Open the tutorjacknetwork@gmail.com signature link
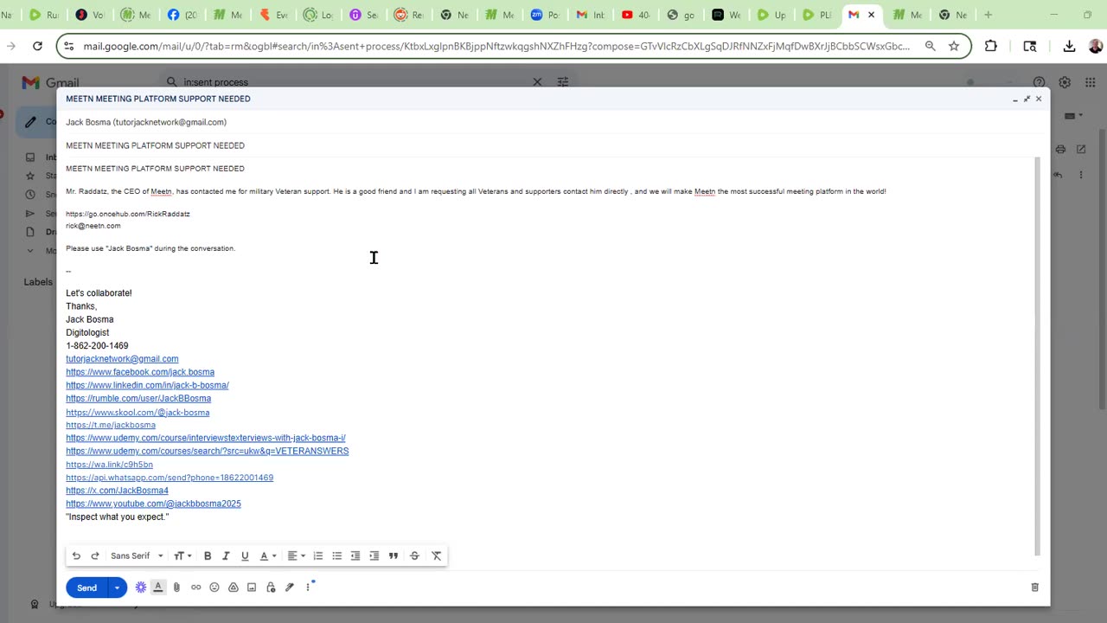This screenshot has height=623, width=1107. pyautogui.click(x=122, y=359)
